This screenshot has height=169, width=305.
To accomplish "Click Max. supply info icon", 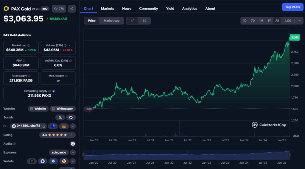I will pos(66,76).
